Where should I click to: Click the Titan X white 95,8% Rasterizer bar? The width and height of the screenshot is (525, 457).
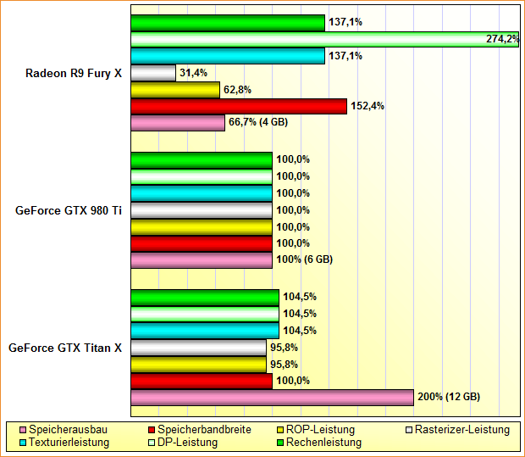198,348
